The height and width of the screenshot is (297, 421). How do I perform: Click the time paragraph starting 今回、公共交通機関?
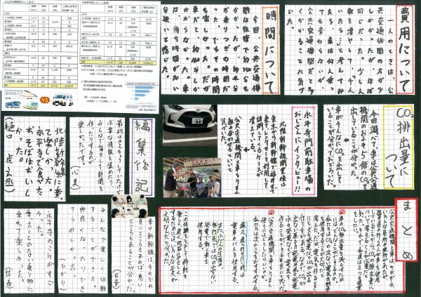tap(211, 51)
